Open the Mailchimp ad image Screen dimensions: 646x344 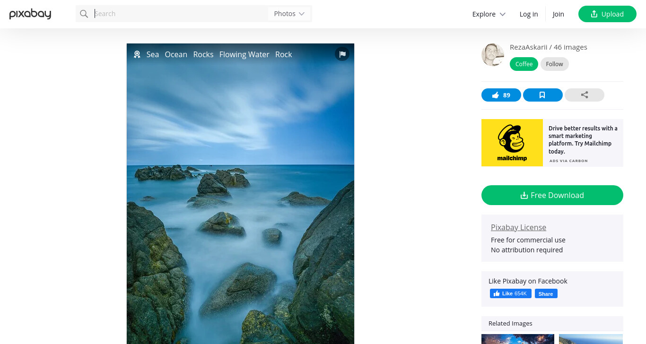pyautogui.click(x=512, y=143)
